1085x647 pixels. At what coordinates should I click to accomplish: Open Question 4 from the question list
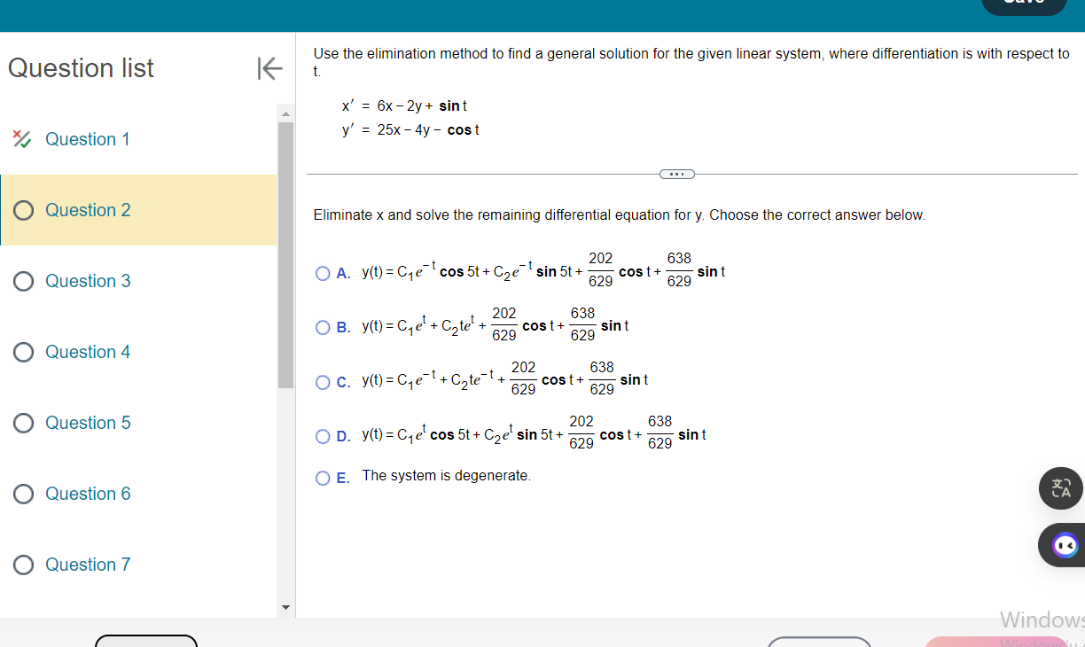[x=87, y=352]
